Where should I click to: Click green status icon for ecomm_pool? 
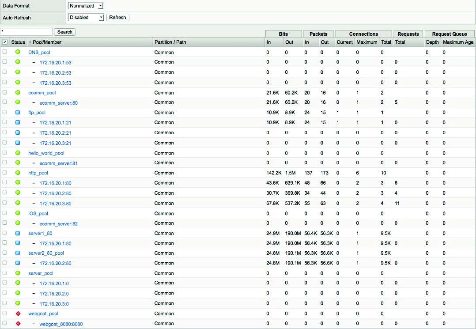18,92
